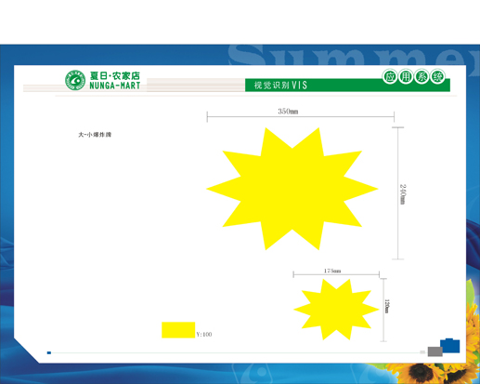
Task: Select the circled 用 character badge
Action: [406, 77]
